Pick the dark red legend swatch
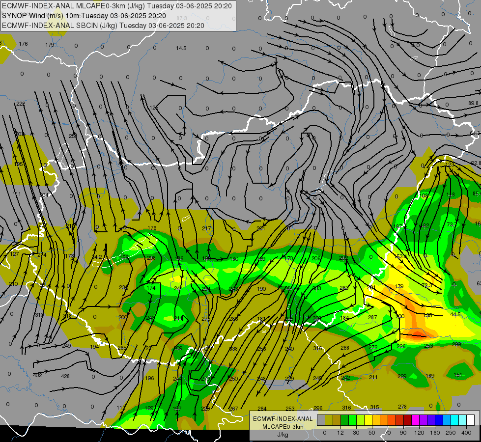This screenshot has width=481, height=442. click(x=407, y=420)
